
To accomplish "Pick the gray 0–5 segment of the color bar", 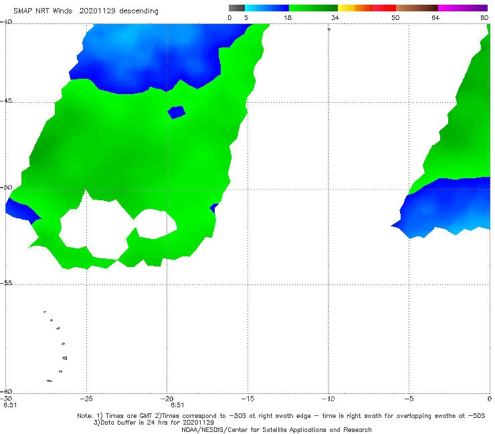I will [x=237, y=8].
